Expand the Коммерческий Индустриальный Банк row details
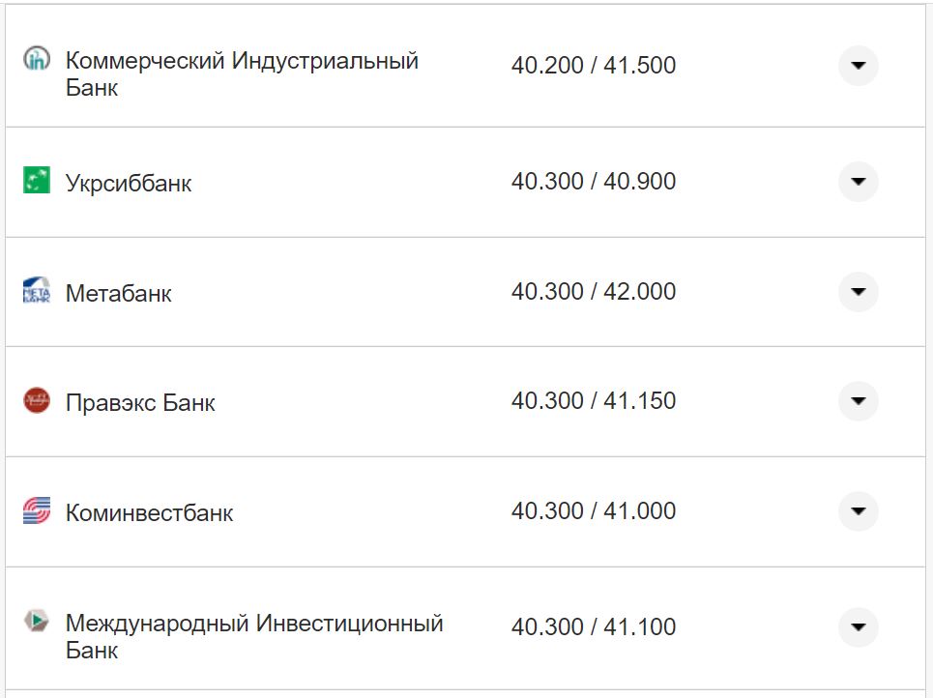This screenshot has height=698, width=933. tap(859, 67)
